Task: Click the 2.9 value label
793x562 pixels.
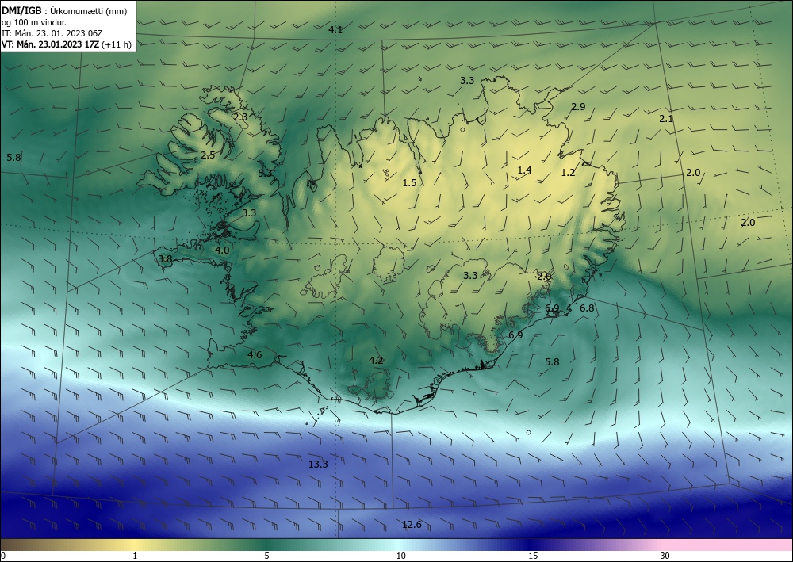Action: (x=578, y=107)
